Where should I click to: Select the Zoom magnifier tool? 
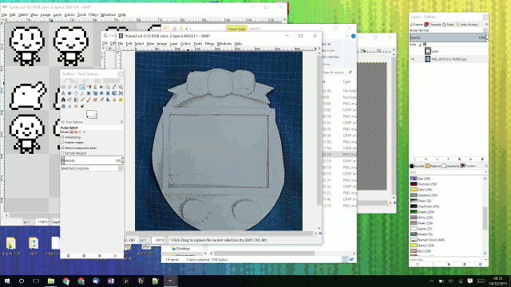pyautogui.click(x=121, y=87)
